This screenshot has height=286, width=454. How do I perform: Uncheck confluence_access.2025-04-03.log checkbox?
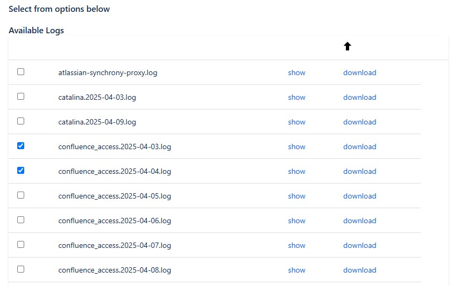(21, 146)
